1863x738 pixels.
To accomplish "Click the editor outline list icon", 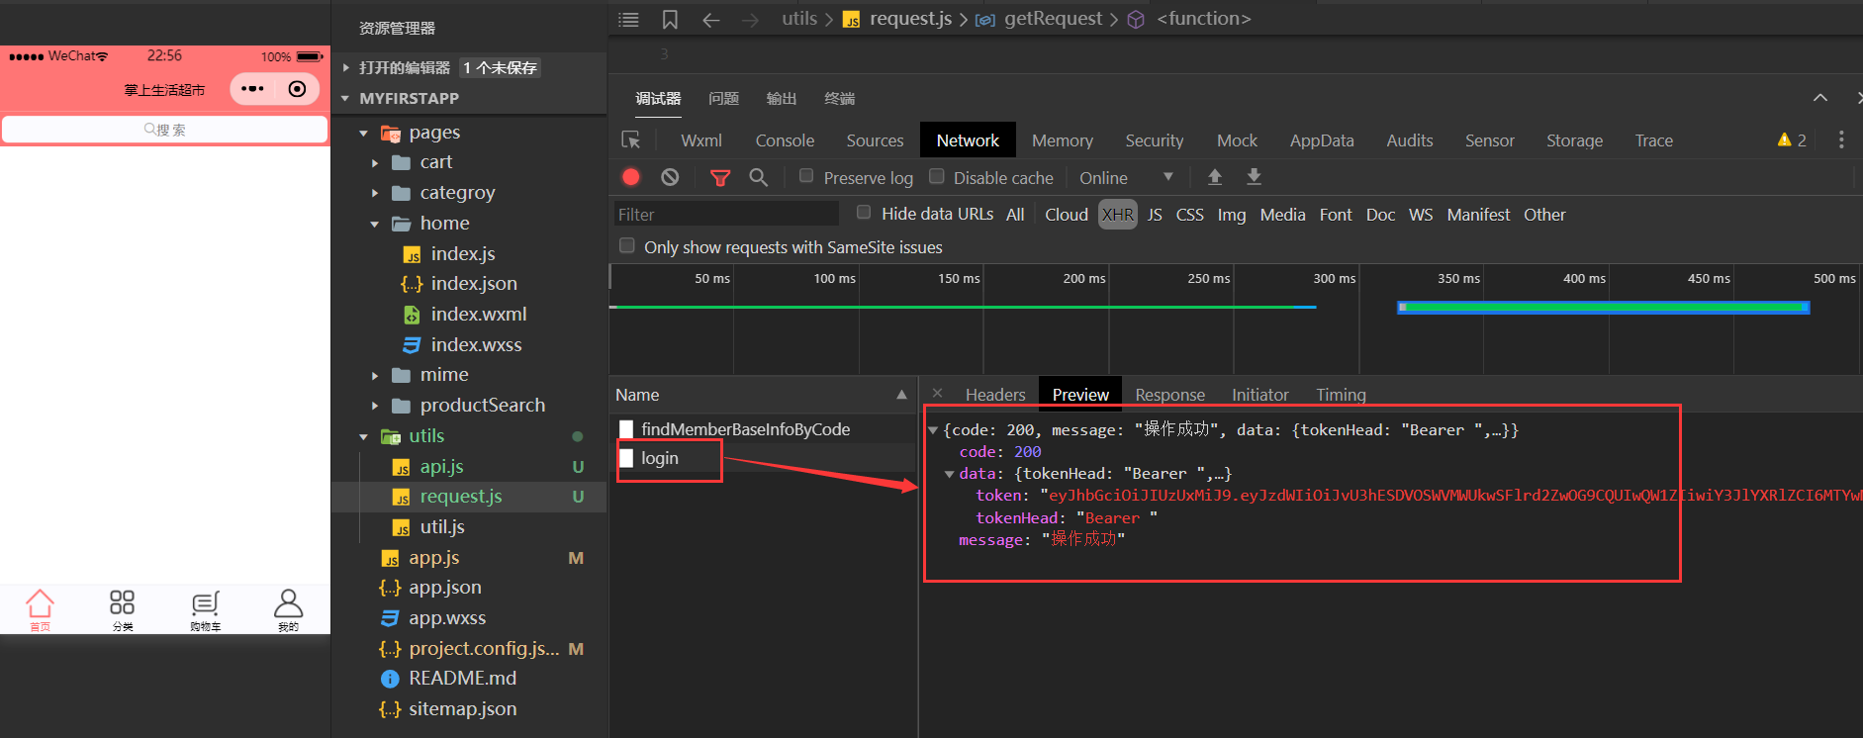I will (628, 19).
